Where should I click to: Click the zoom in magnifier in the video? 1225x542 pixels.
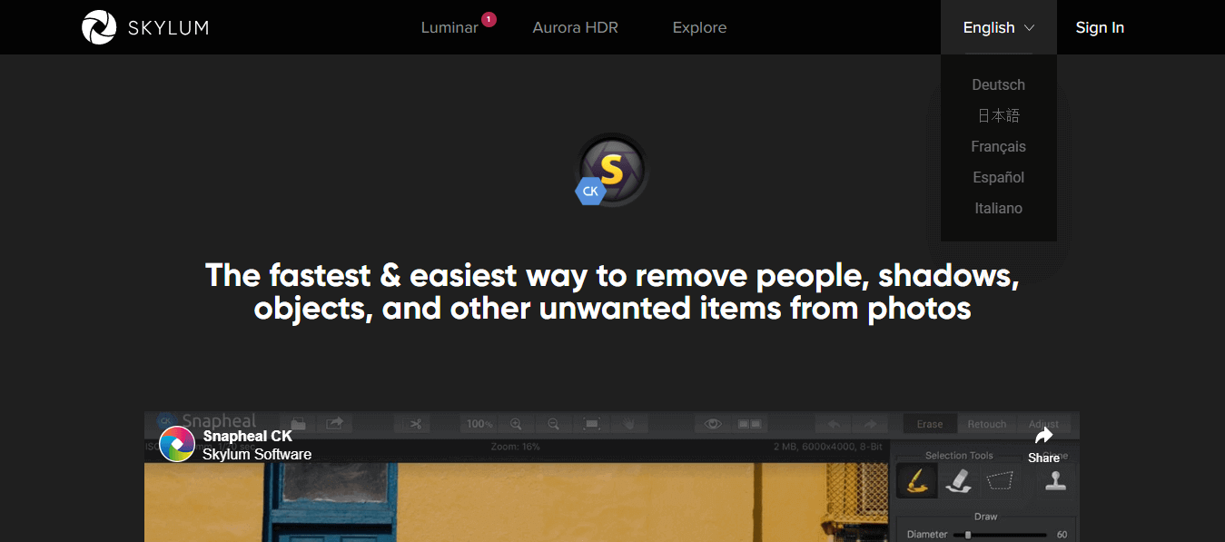tap(516, 424)
